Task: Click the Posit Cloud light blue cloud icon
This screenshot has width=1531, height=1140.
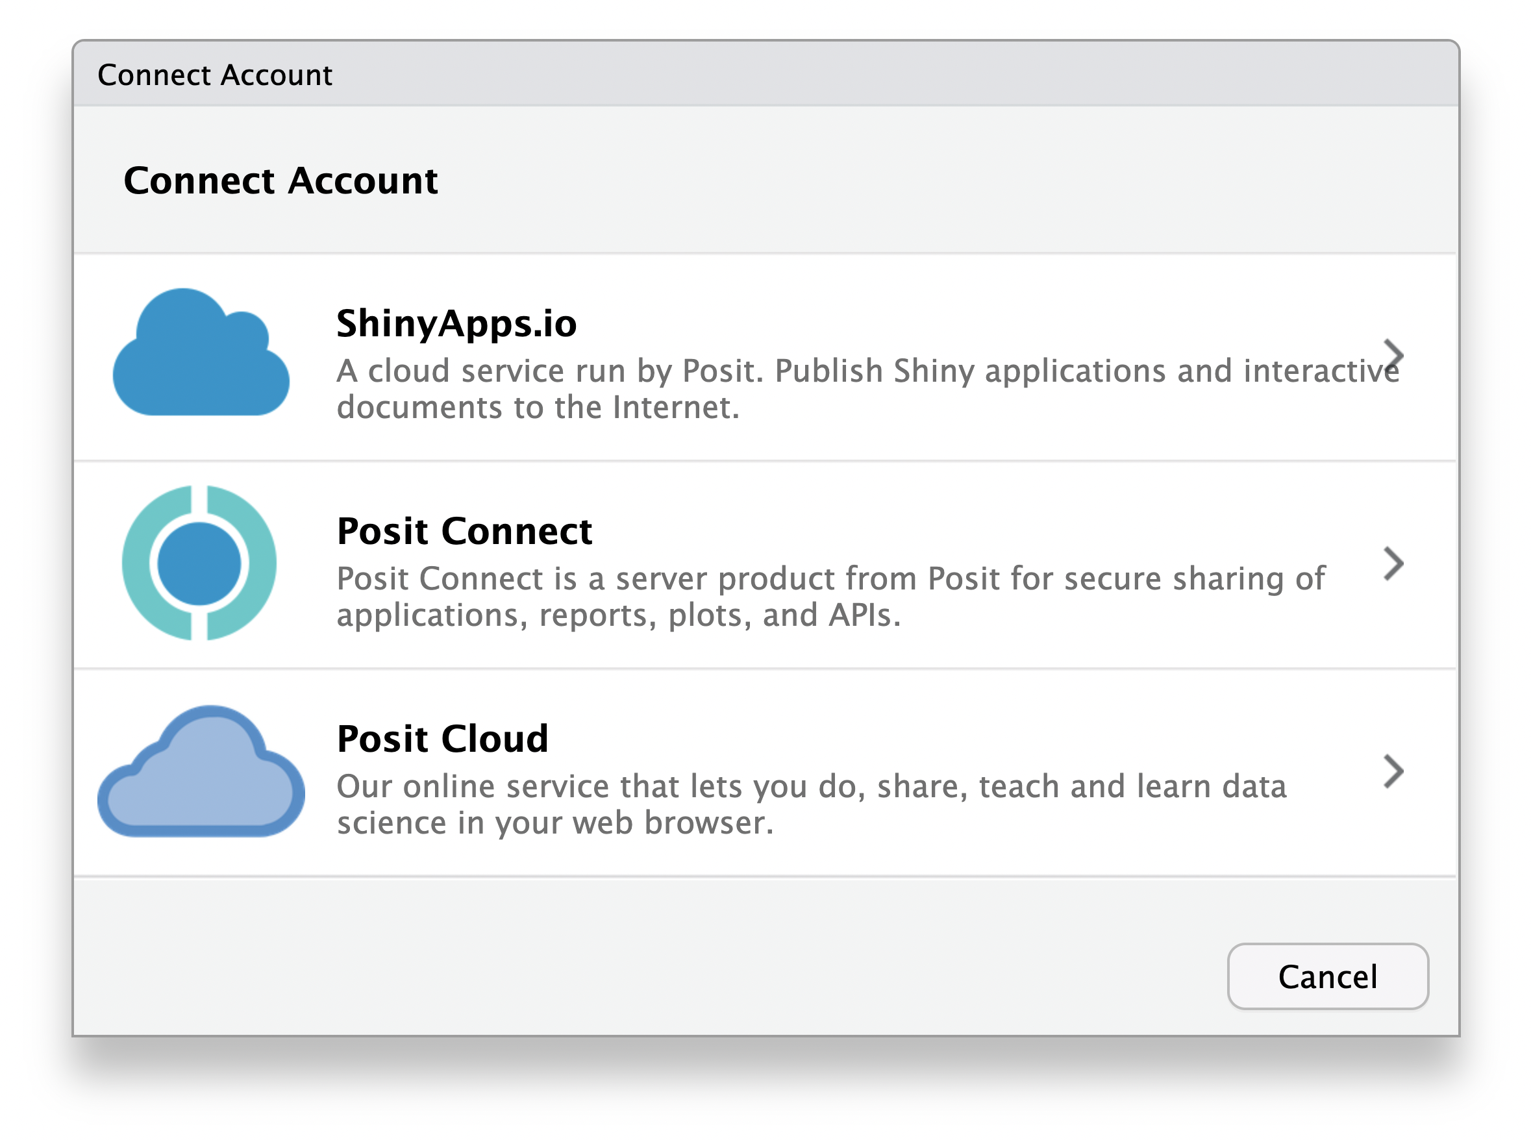Action: pyautogui.click(x=201, y=771)
